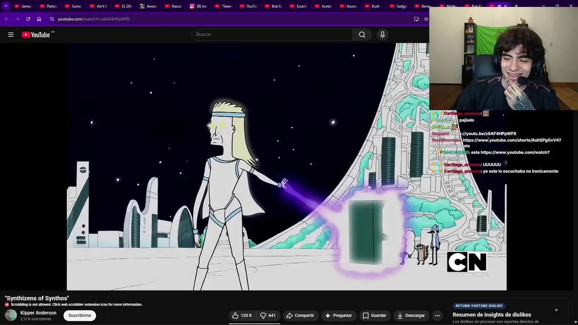
Task: Click the Return YouTube Dislike badge
Action: coord(479,306)
